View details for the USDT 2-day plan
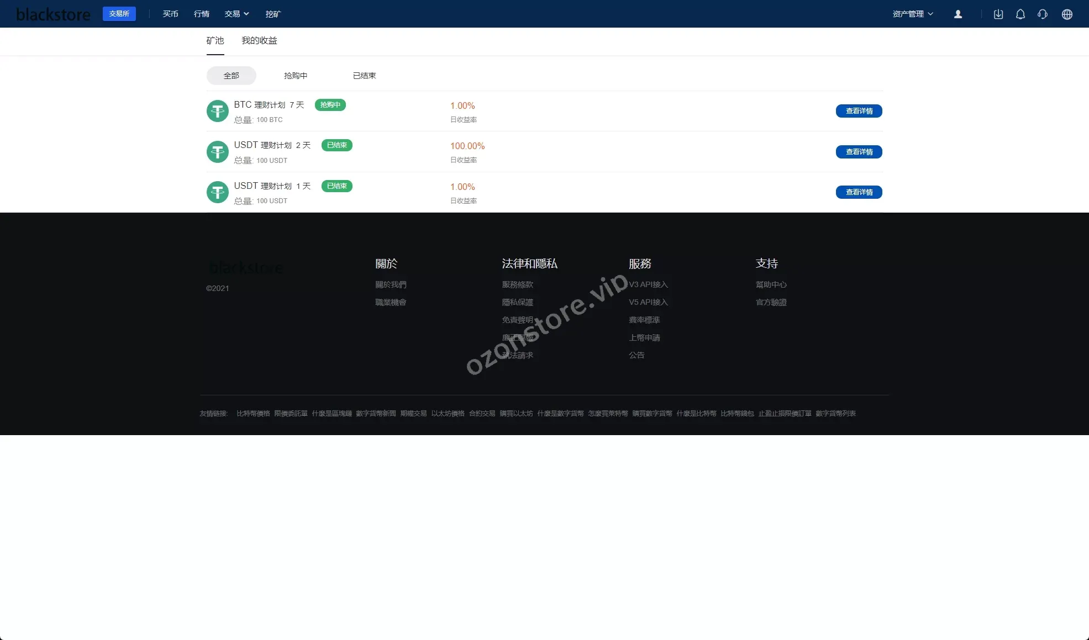The height and width of the screenshot is (640, 1089). pos(859,152)
